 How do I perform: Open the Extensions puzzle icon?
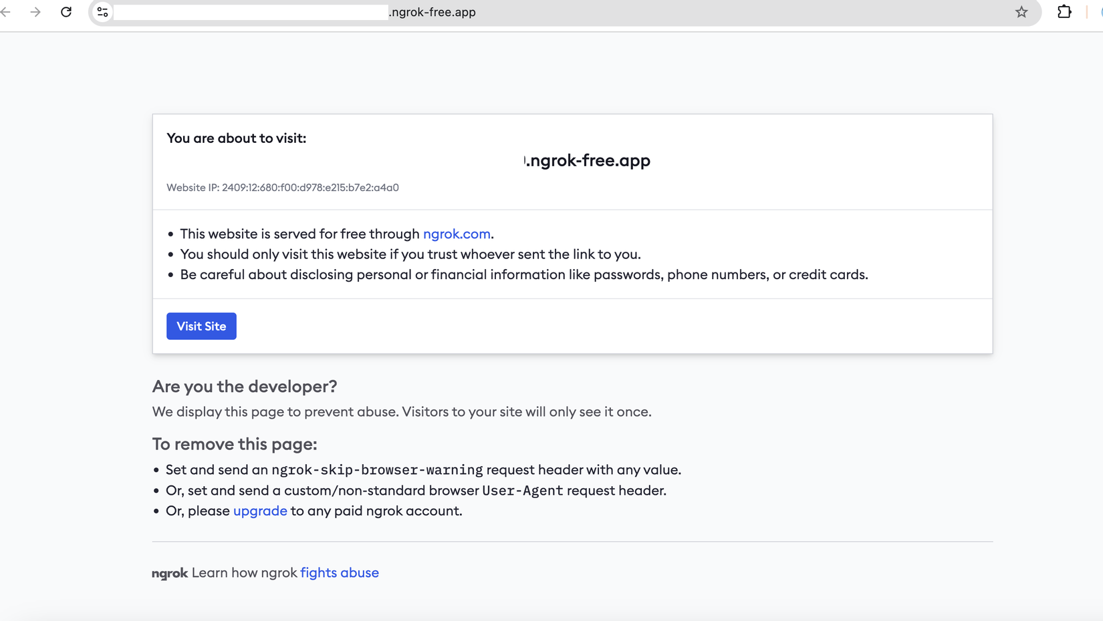point(1064,12)
